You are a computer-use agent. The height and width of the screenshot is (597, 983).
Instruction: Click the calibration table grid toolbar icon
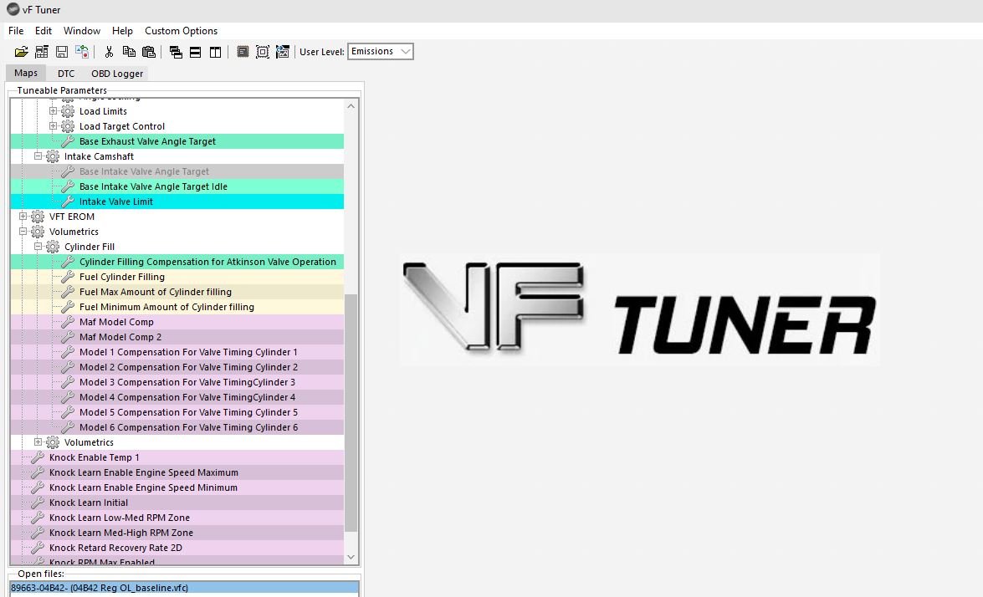(41, 52)
